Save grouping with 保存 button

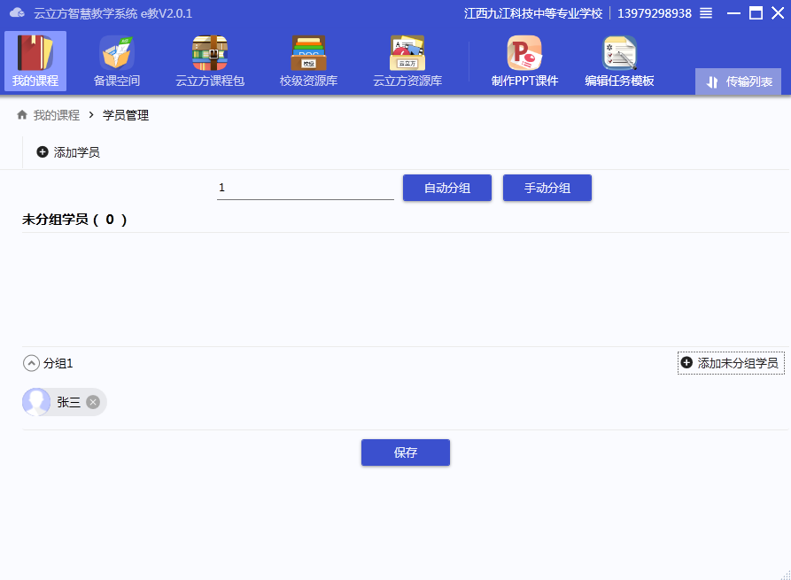[406, 452]
